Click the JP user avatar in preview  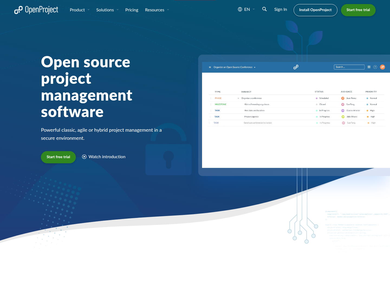click(382, 67)
